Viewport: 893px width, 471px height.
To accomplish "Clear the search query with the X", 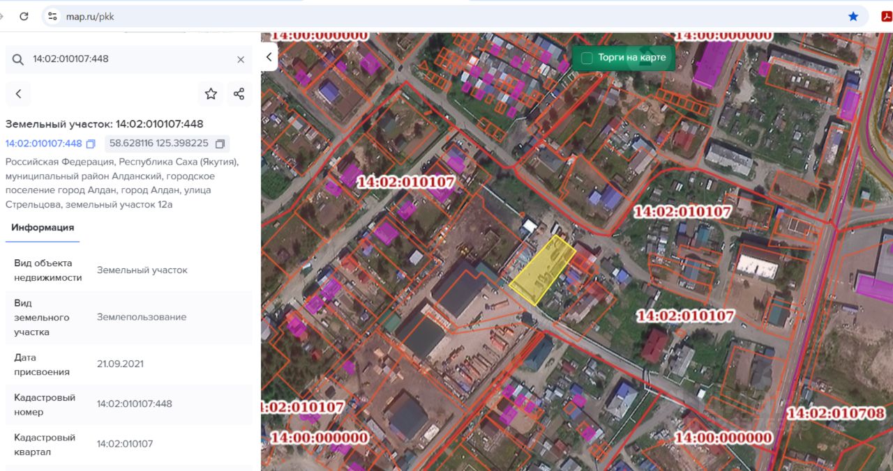I will coord(241,60).
